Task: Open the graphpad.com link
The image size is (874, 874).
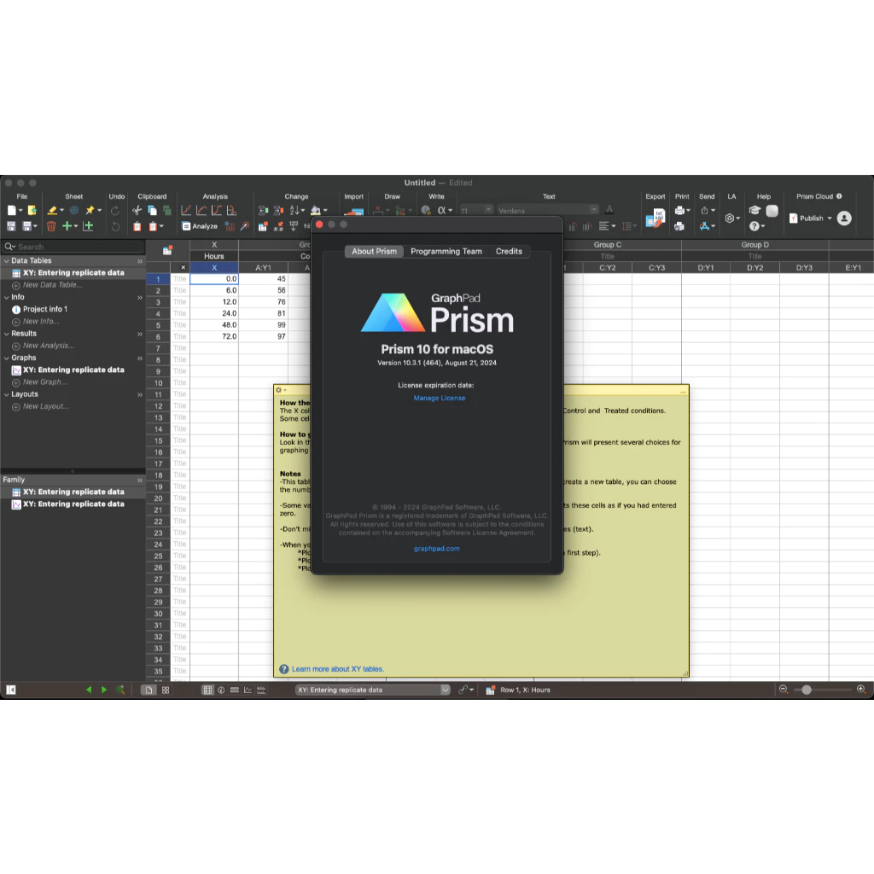Action: tap(436, 549)
